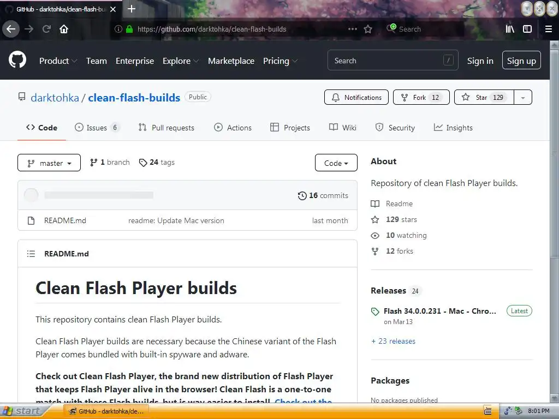The image size is (559, 419).
Task: Select the GitHub taskbar window button
Action: tap(106, 411)
